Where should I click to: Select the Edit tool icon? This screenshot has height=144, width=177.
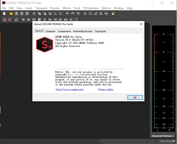pyautogui.click(x=85, y=13)
